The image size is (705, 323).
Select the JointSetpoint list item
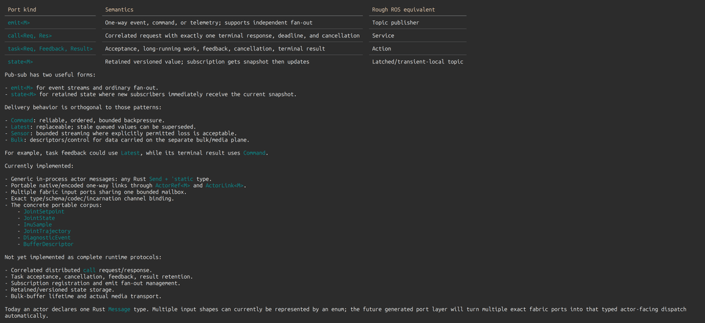click(x=44, y=211)
